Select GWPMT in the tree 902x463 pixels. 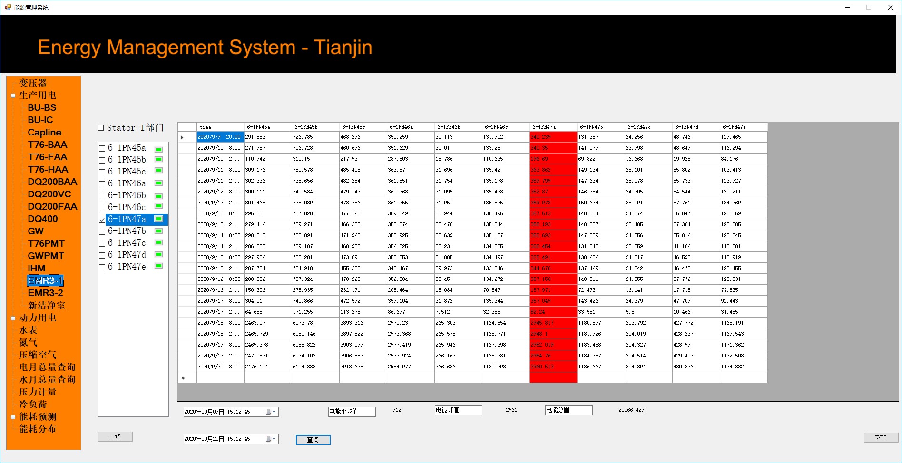coord(46,256)
